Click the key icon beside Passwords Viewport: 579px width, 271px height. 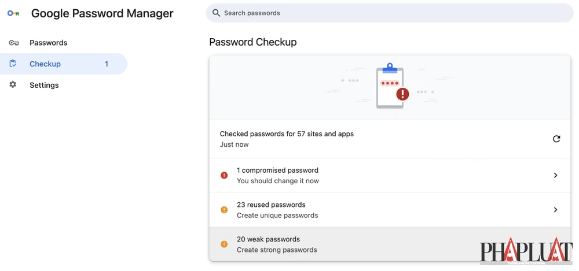[x=13, y=43]
